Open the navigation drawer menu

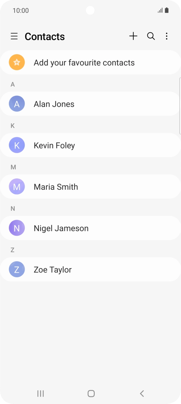[x=14, y=36]
